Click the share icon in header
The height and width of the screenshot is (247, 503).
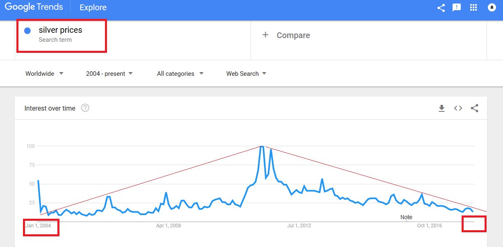point(441,7)
